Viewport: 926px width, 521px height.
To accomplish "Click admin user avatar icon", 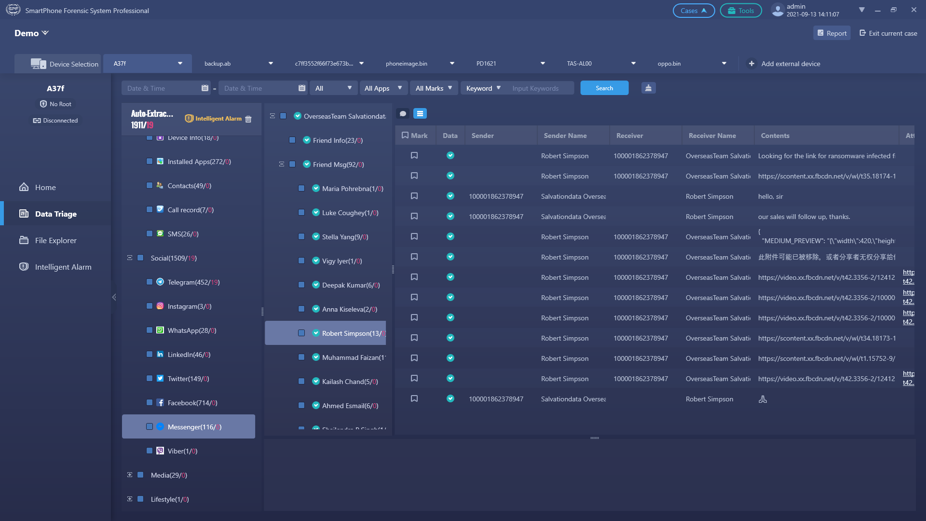I will coord(777,10).
